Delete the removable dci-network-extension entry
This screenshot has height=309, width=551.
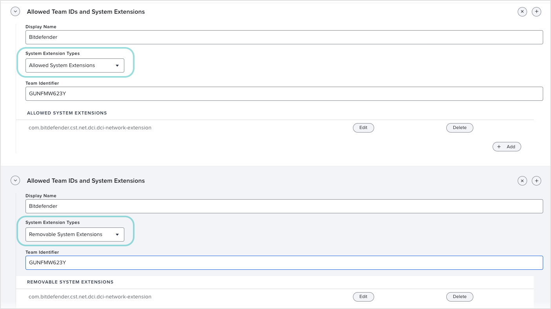click(x=460, y=296)
